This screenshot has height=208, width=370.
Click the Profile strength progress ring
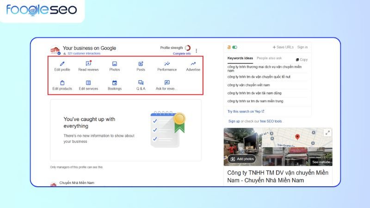(x=188, y=48)
